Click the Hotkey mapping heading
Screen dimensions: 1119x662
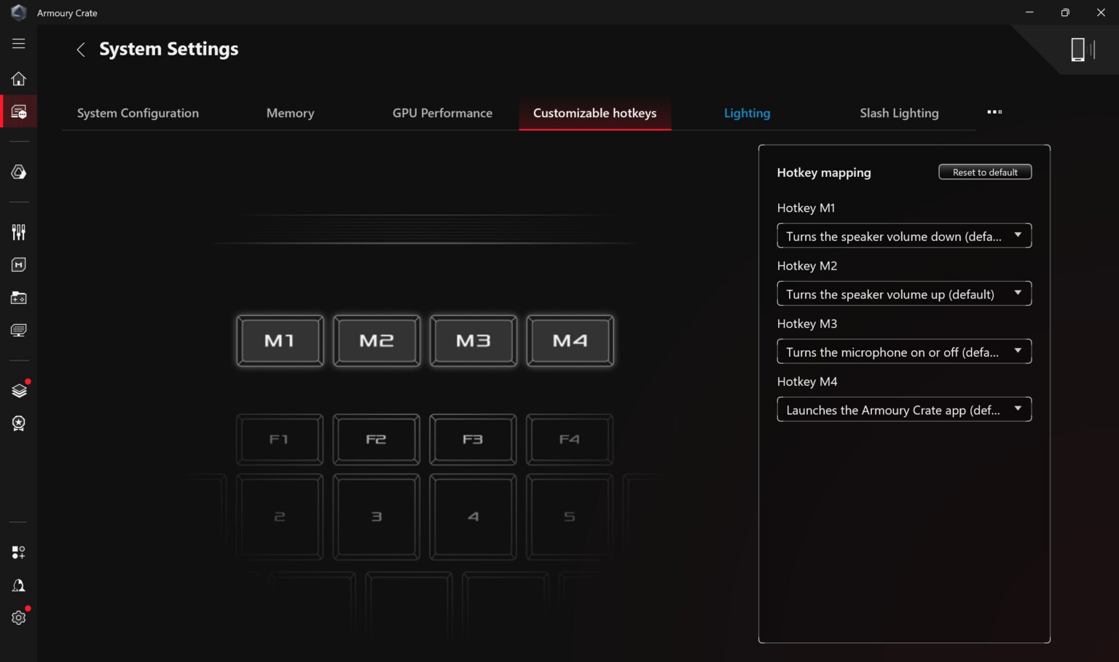[824, 173]
